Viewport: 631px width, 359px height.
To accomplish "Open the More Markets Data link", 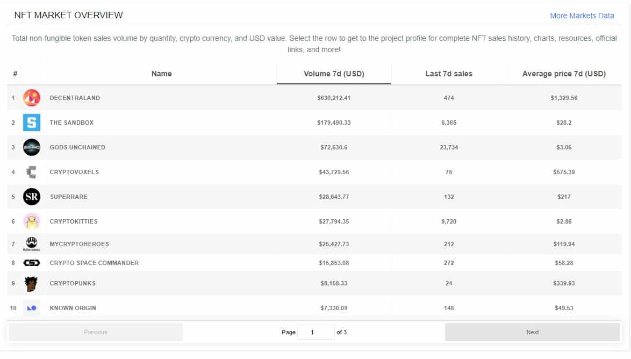I will point(582,16).
